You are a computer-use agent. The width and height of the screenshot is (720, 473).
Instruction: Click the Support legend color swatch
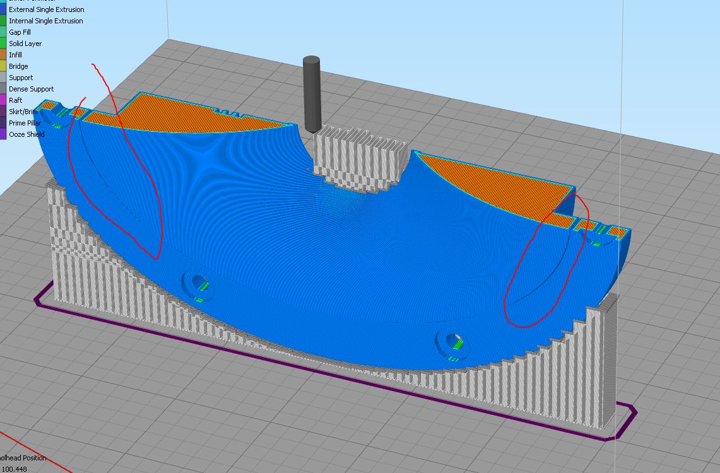coord(3,78)
